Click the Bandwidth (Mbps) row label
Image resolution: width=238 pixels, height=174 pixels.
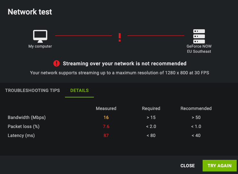(27, 117)
